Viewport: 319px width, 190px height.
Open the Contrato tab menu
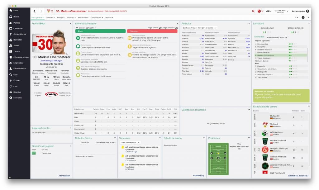[50, 18]
